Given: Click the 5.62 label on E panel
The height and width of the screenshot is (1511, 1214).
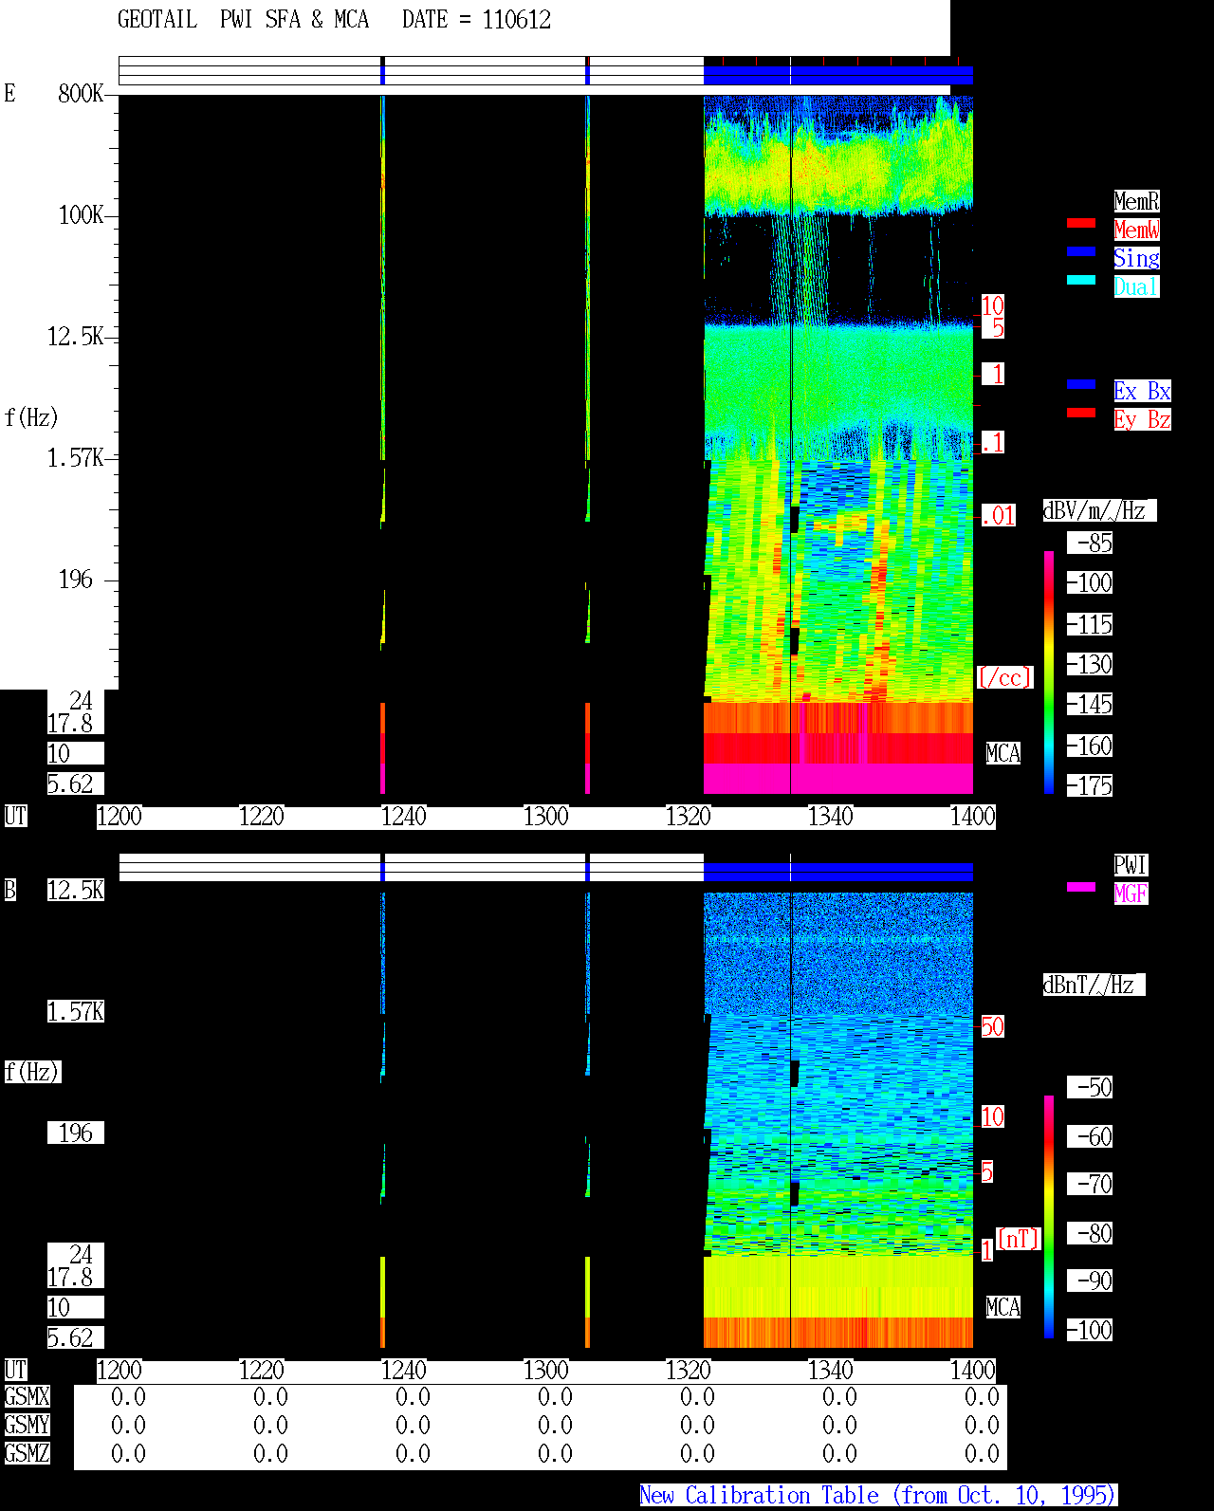Looking at the screenshot, I should click(x=75, y=783).
